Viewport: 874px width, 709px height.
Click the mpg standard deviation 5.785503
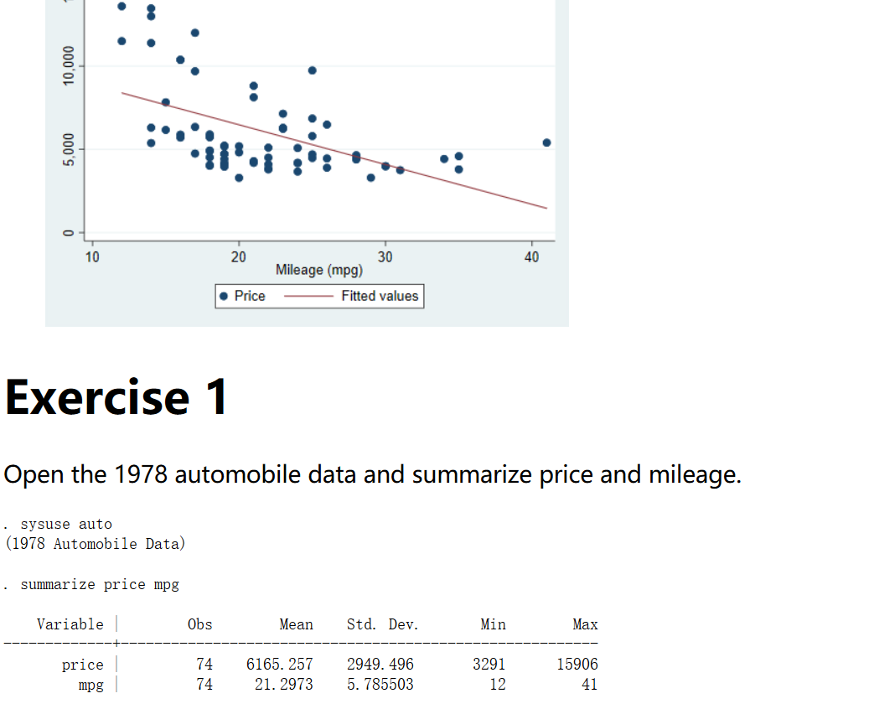380,685
